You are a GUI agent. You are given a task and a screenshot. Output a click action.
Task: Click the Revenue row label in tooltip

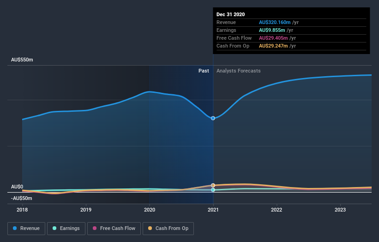[x=226, y=22]
